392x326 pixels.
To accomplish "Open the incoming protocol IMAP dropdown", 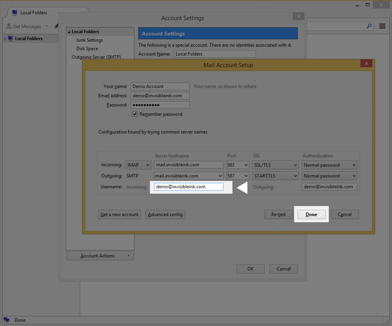I will tap(138, 165).
